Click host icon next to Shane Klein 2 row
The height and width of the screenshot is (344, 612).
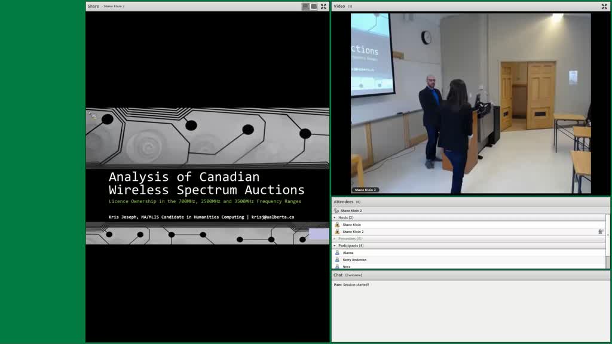pos(337,232)
